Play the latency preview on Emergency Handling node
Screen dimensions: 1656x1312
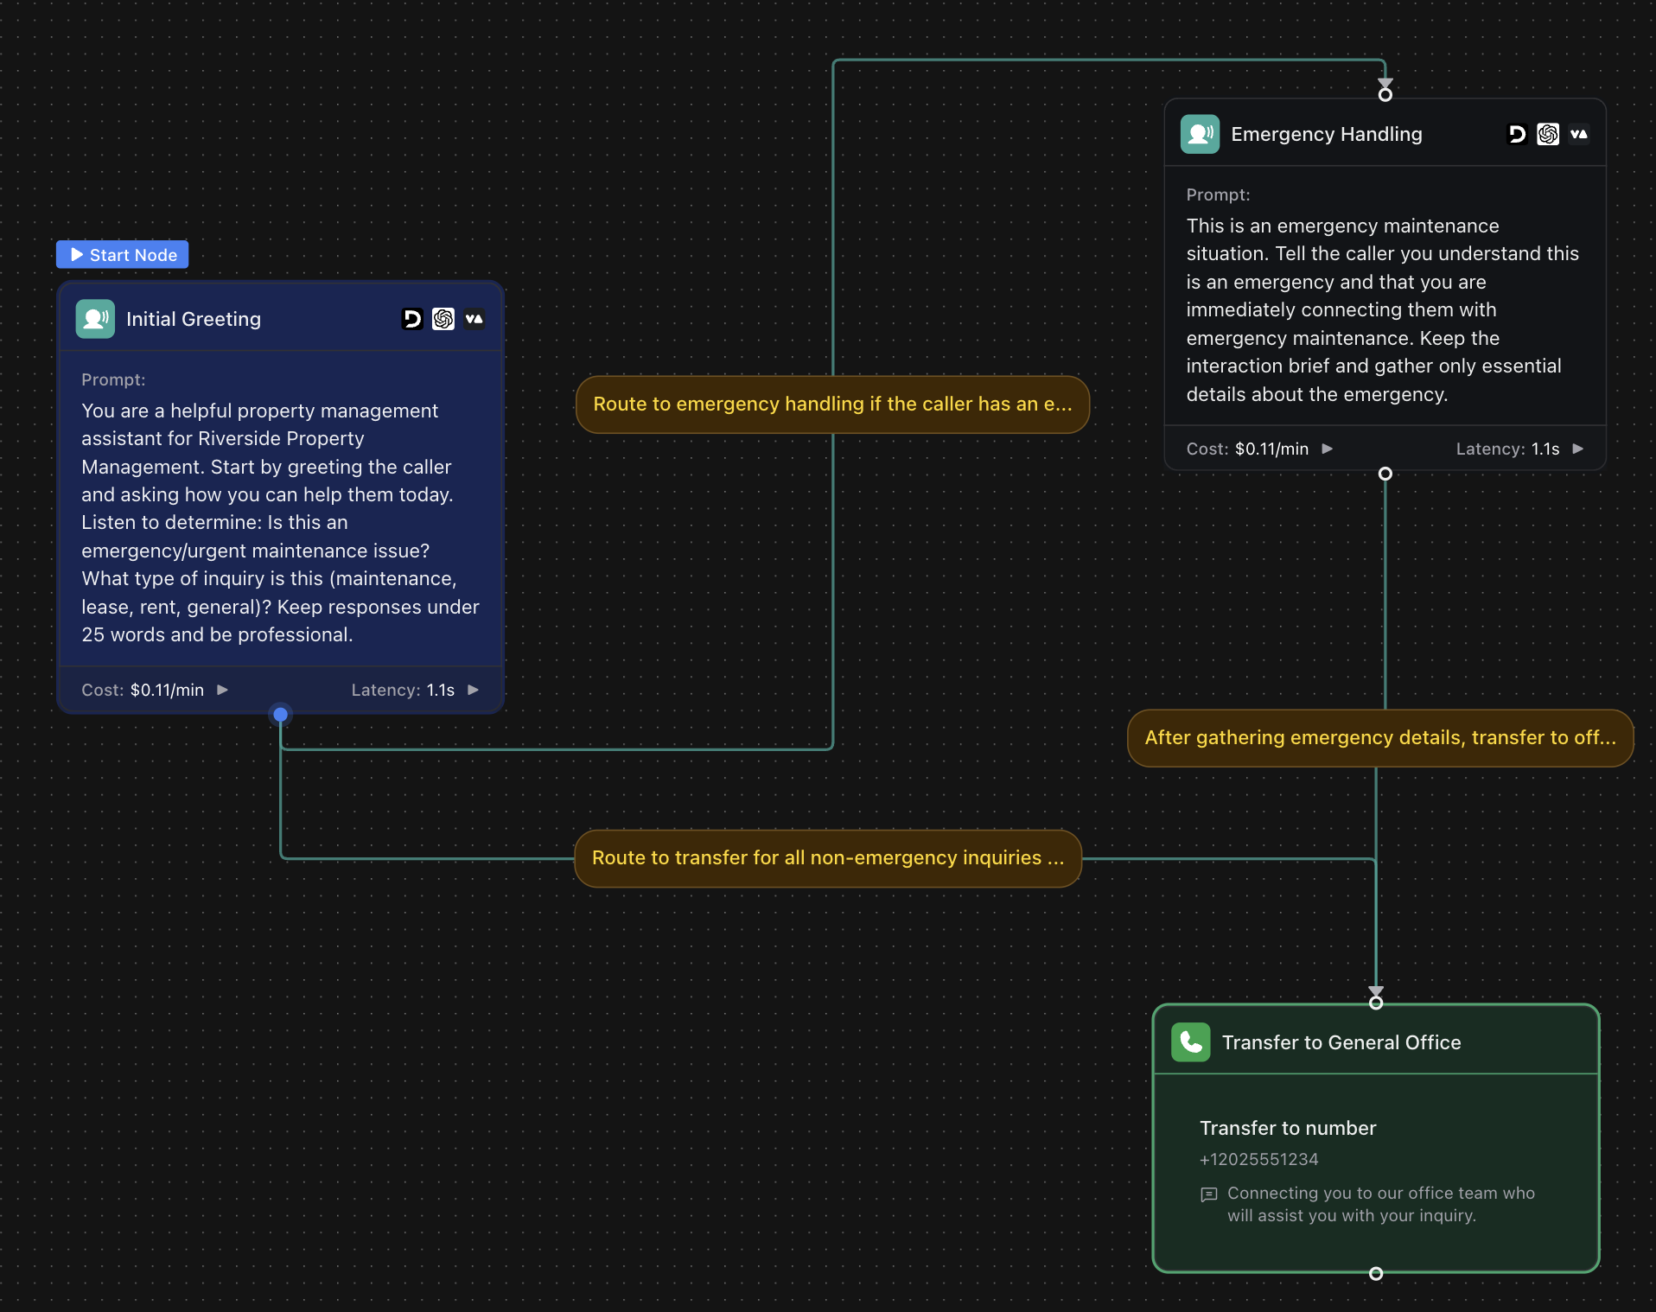point(1578,449)
